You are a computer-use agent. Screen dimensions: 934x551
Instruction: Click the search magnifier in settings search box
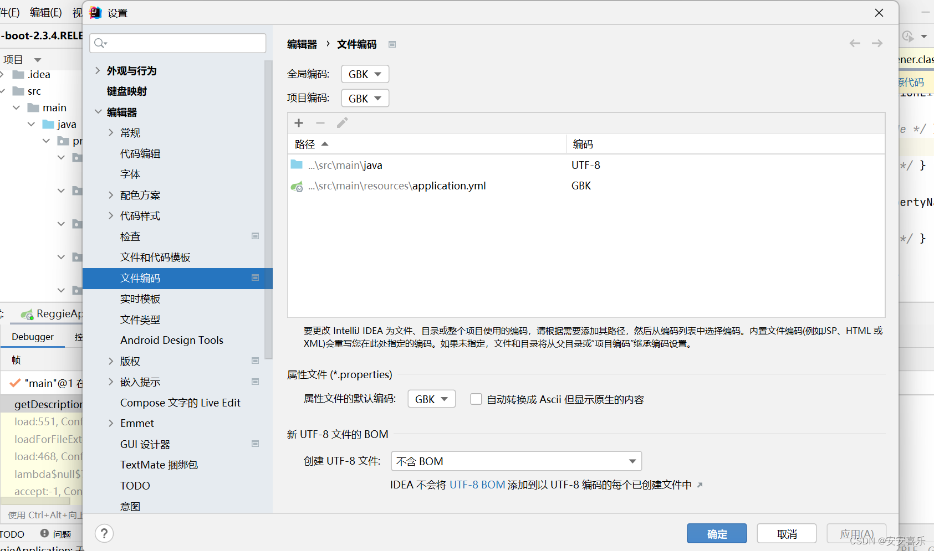pyautogui.click(x=100, y=43)
